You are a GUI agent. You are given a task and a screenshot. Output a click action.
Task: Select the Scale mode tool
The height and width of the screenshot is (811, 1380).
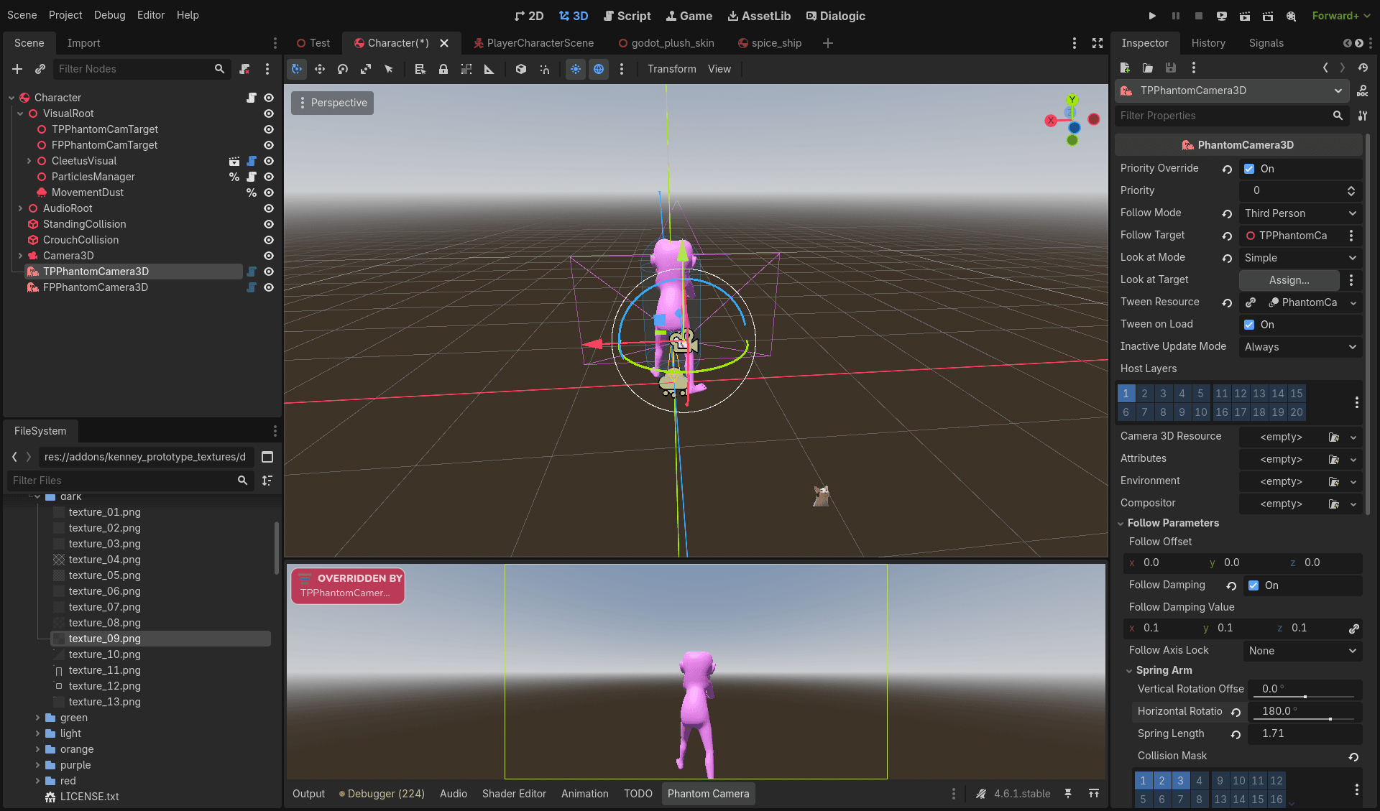tap(366, 69)
